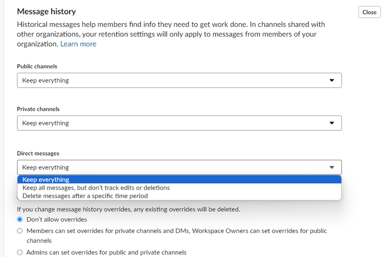The width and height of the screenshot is (391, 257).
Task: Click the Direct messages dropdown arrow icon
Action: 332,167
